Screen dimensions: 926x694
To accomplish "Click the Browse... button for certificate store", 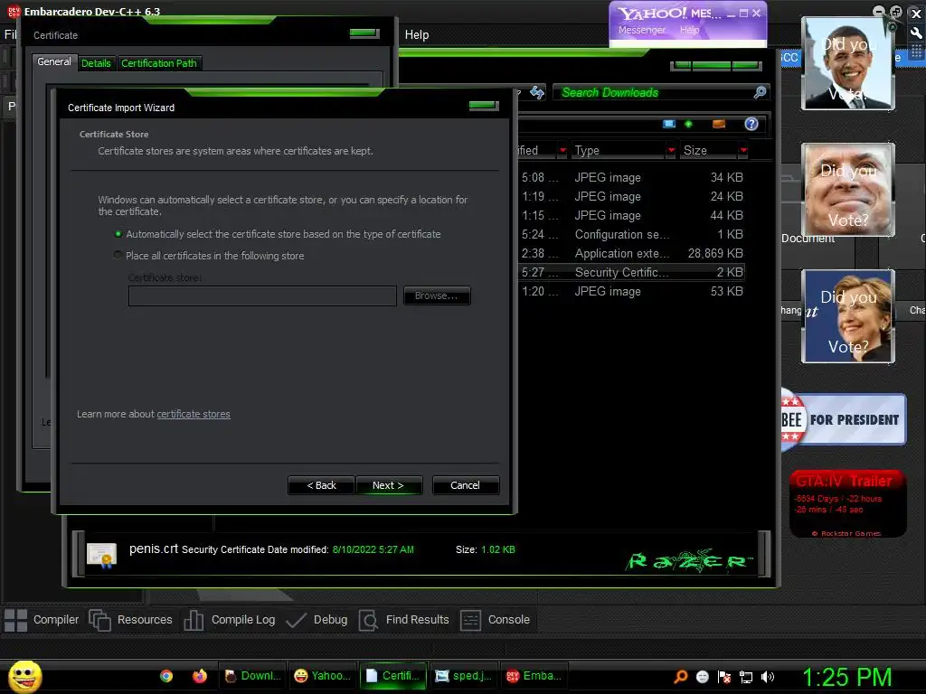I will click(x=437, y=295).
